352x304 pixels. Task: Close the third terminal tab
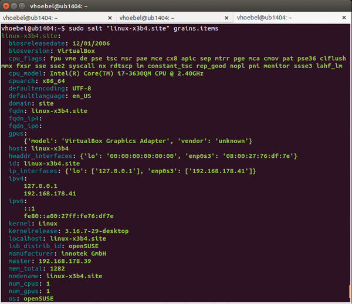click(344, 18)
